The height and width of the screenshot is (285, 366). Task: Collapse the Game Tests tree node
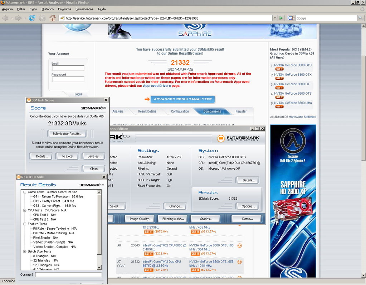click(x=25, y=192)
